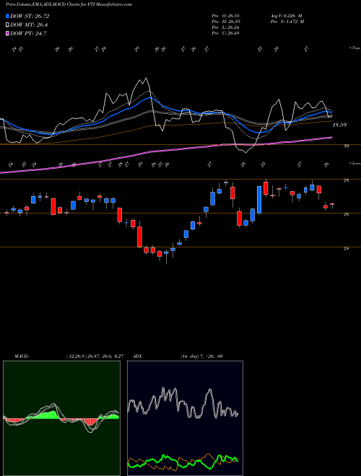
Task: Click the 26 price axis label
Action: [346, 214]
